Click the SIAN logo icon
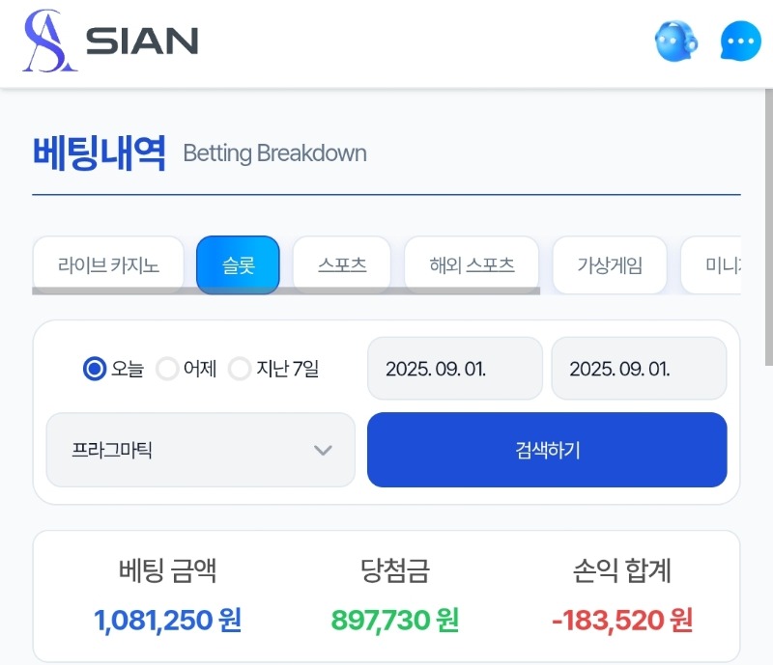This screenshot has height=665, width=773. click(x=49, y=41)
